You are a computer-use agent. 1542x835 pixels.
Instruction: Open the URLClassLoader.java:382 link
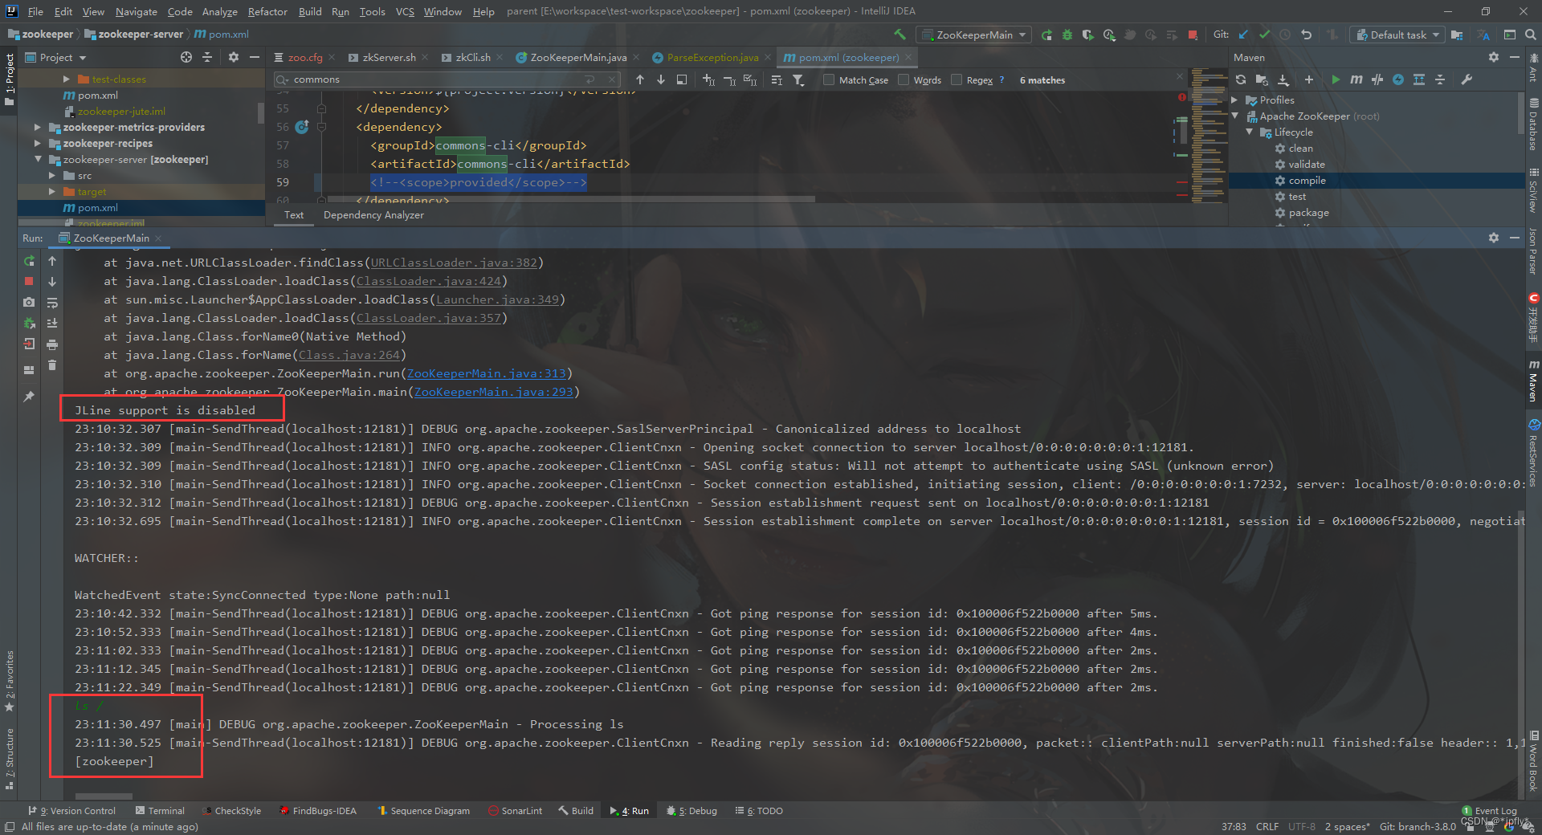coord(454,263)
